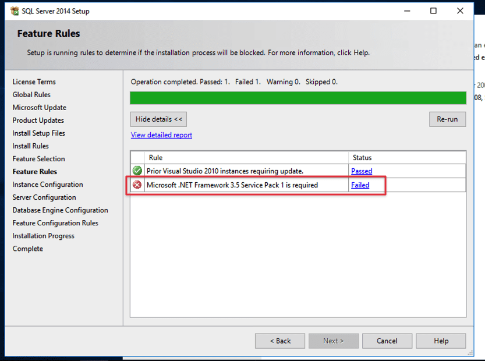Click the green progress bar
Viewport: 485px width, 361px height.
pos(298,98)
